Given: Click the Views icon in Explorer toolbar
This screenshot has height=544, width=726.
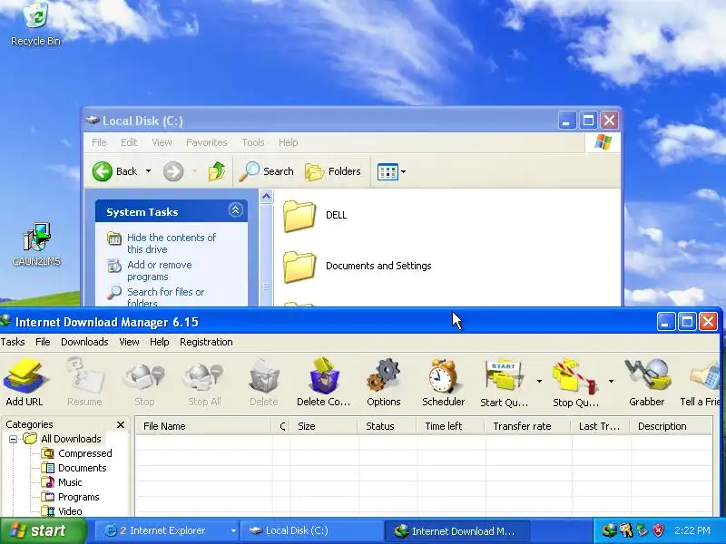Looking at the screenshot, I should [388, 171].
